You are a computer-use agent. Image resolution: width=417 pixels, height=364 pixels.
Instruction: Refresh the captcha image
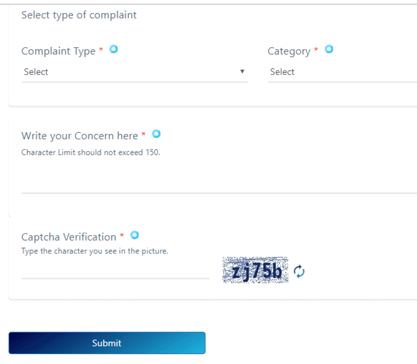coord(299,271)
